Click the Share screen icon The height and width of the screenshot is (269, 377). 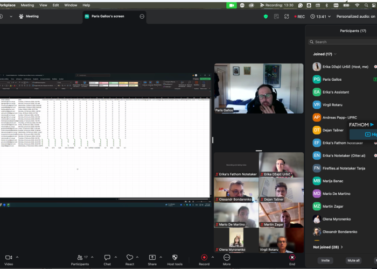(x=152, y=258)
